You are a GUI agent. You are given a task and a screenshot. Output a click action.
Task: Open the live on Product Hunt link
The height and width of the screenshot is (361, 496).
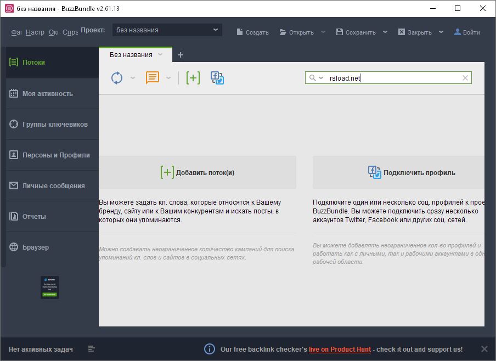pyautogui.click(x=340, y=349)
